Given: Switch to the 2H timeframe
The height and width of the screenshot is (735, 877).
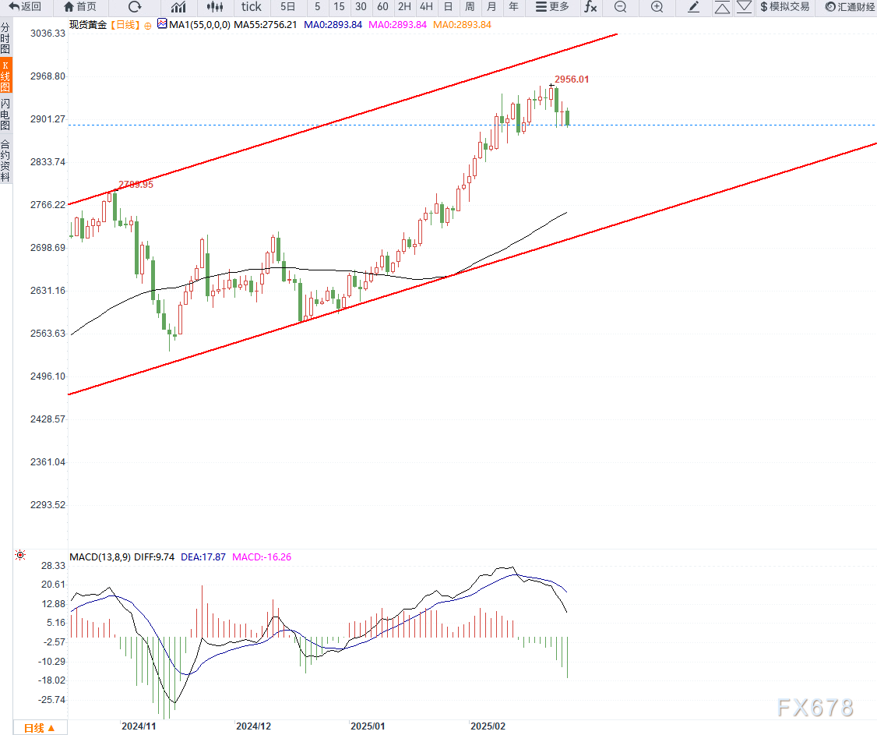Looking at the screenshot, I should [x=404, y=7].
